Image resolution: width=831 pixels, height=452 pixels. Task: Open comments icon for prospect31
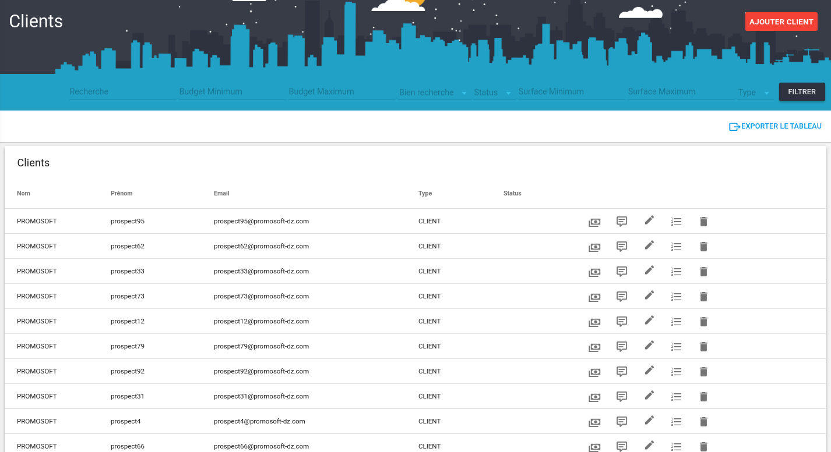pyautogui.click(x=622, y=397)
